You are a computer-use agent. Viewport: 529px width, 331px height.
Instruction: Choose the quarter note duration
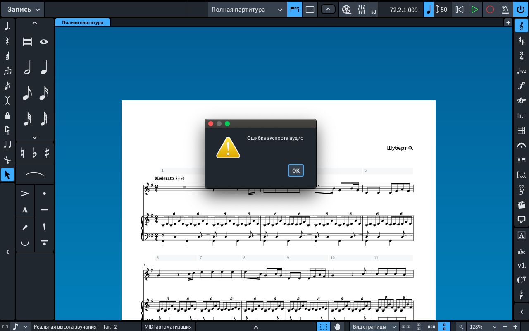coord(43,67)
